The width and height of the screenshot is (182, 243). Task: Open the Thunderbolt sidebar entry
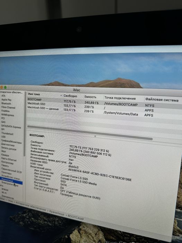click(x=7, y=133)
